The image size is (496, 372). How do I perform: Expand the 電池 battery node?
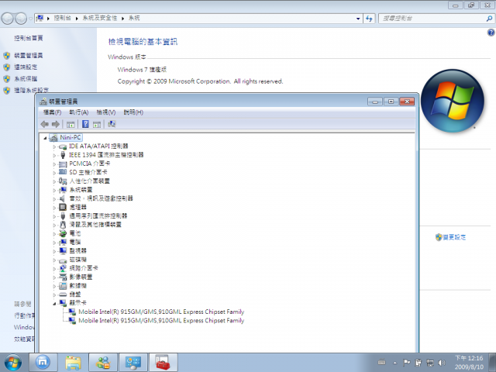tap(54, 234)
